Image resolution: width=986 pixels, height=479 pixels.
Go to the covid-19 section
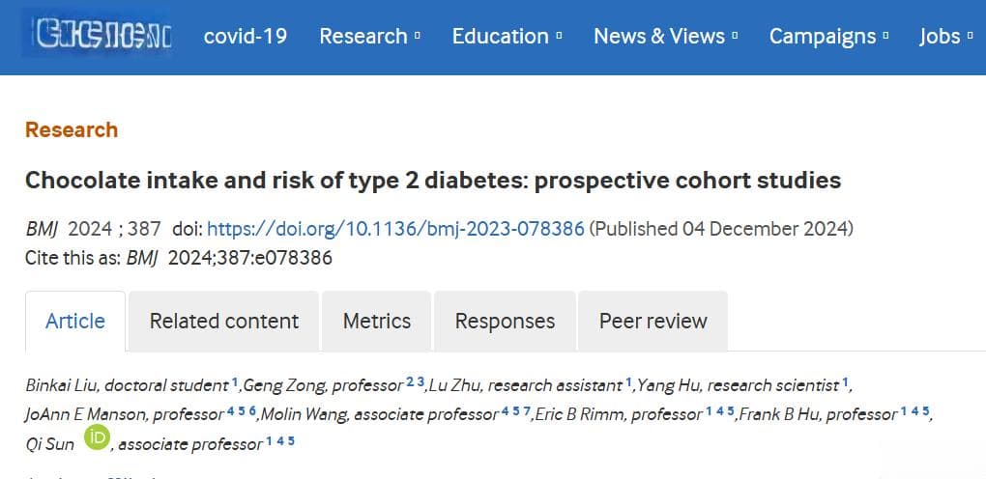click(x=246, y=37)
